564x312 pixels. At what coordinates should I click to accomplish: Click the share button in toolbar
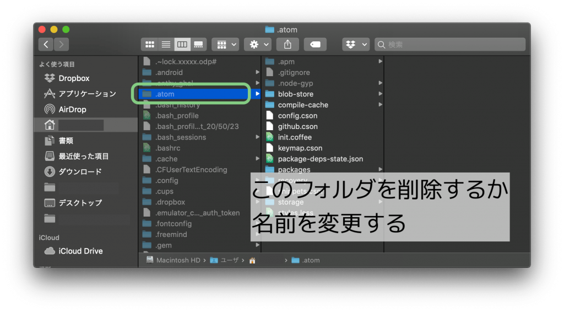click(x=288, y=44)
